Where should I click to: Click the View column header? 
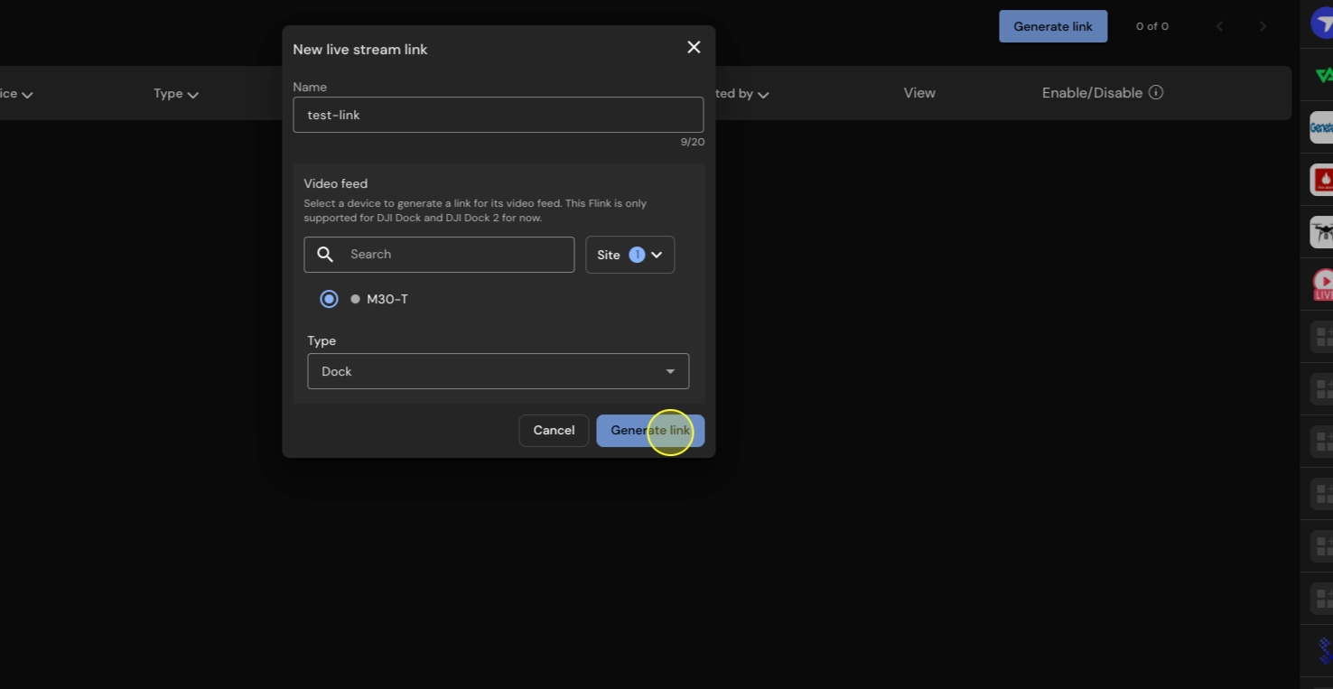click(x=919, y=93)
